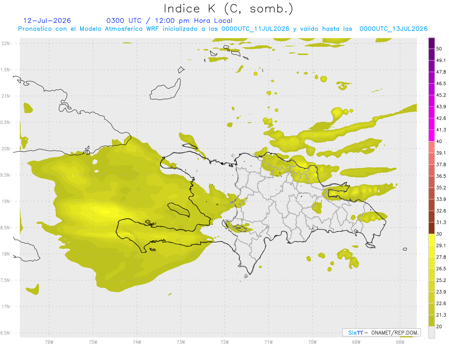Click the legend value '40'
This screenshot has width=449, height=347.
(439, 141)
